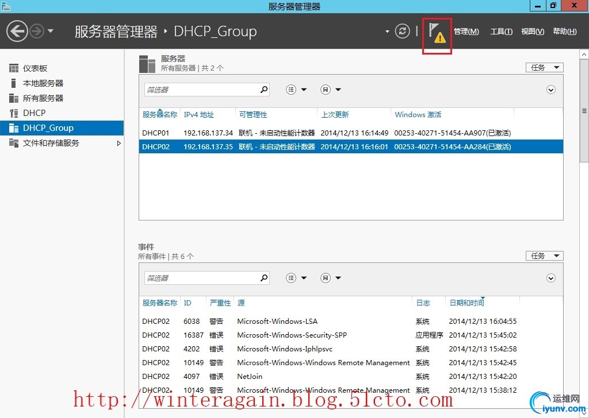Viewport: 589px width, 418px height.
Task: Expand 文件和存储服务 submenu arrow
Action: pos(118,143)
